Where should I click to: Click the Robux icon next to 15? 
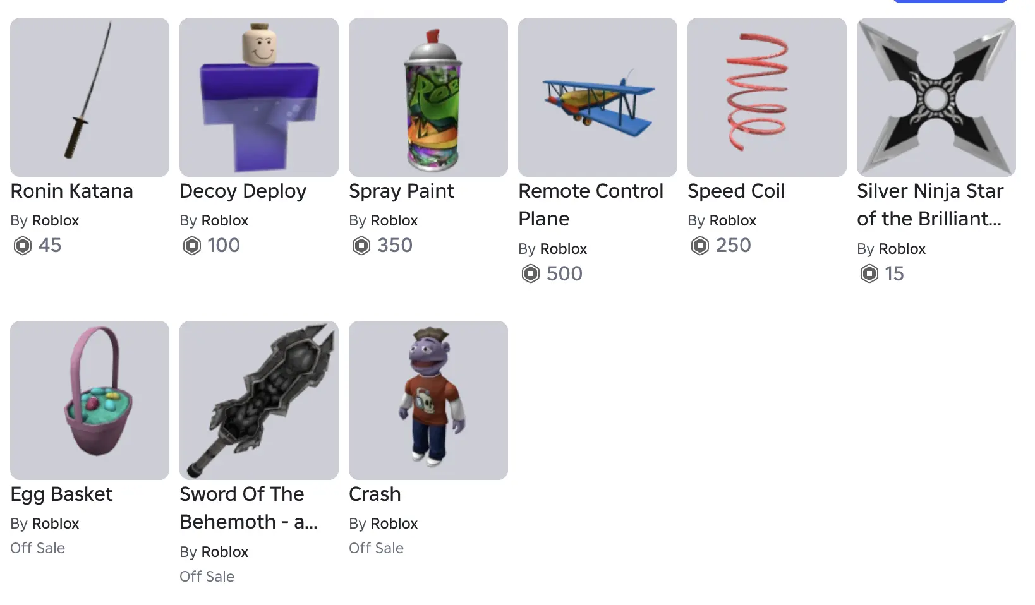(869, 273)
